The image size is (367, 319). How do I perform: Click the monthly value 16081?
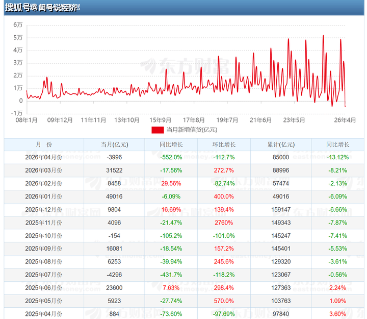[x=115, y=249]
